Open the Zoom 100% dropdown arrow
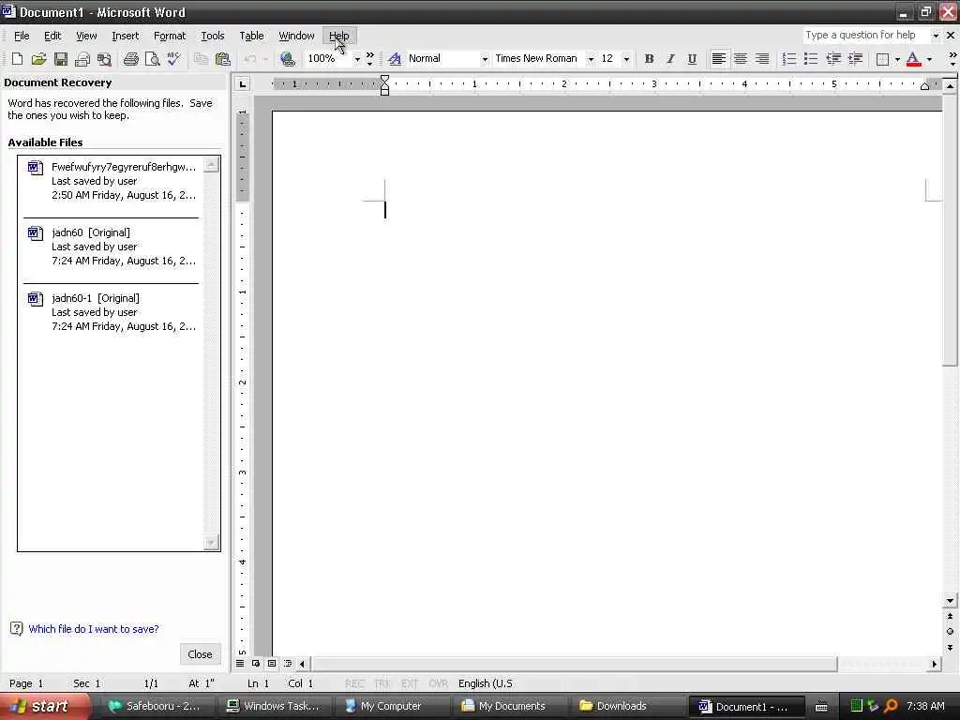The width and height of the screenshot is (960, 720). pos(357,59)
